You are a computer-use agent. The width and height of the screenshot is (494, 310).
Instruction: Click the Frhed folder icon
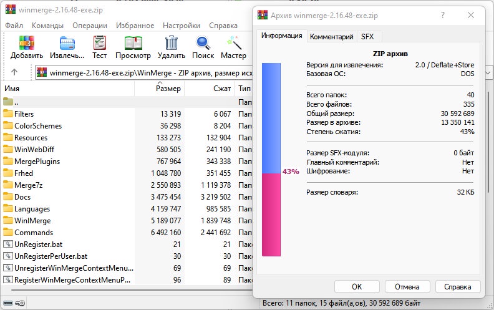click(x=8, y=173)
